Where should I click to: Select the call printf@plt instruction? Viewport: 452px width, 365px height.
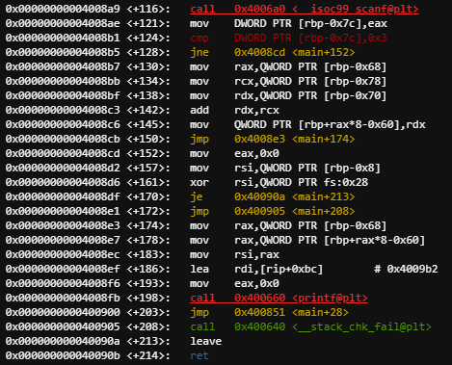(x=279, y=298)
